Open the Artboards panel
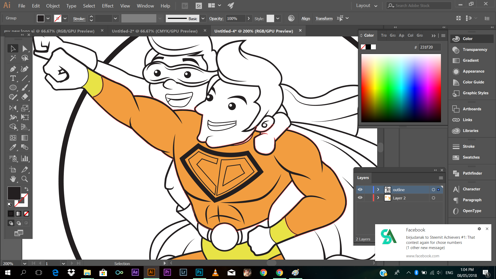 click(x=472, y=109)
